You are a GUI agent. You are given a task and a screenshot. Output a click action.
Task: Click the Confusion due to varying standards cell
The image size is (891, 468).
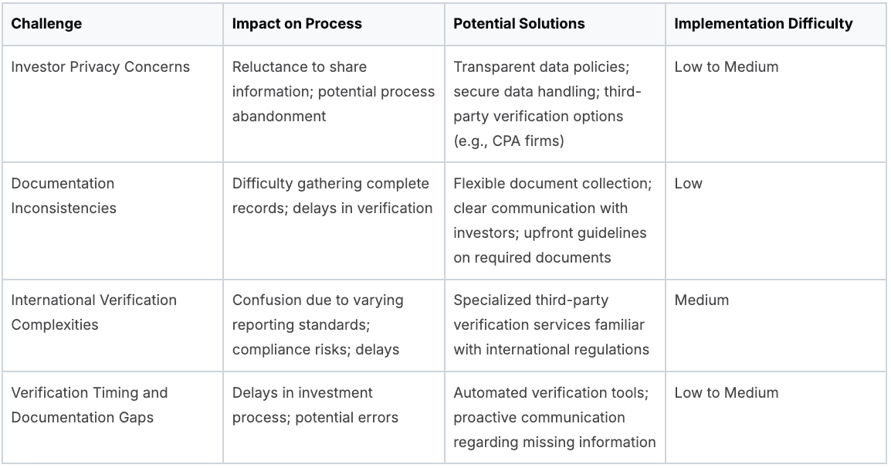[334, 325]
